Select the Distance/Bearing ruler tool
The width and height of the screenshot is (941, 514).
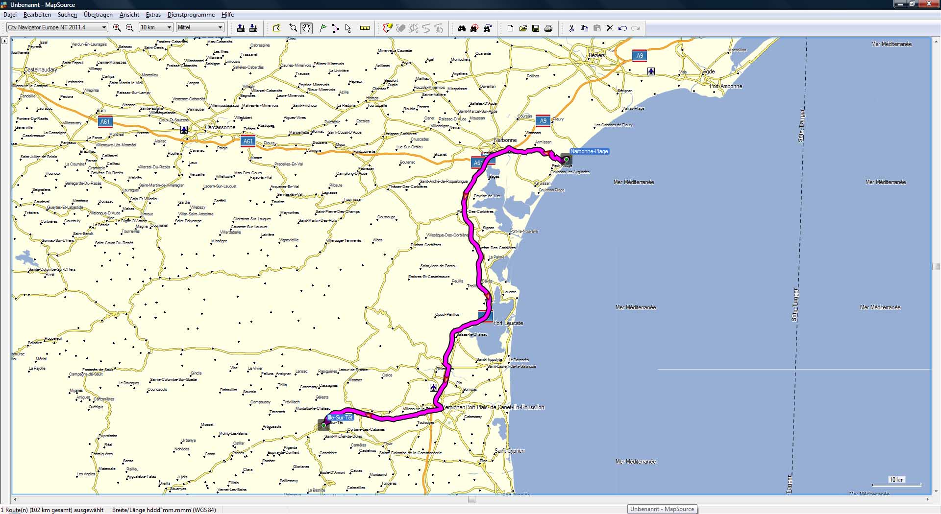[x=365, y=28]
